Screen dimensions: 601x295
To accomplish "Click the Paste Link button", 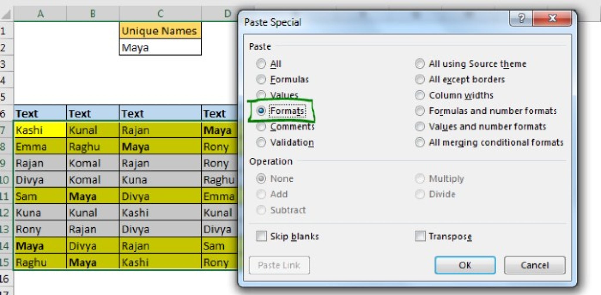I will [x=279, y=265].
